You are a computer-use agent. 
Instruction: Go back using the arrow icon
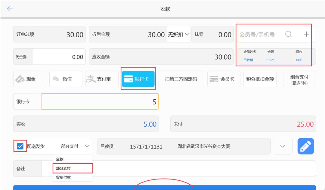coord(10,9)
